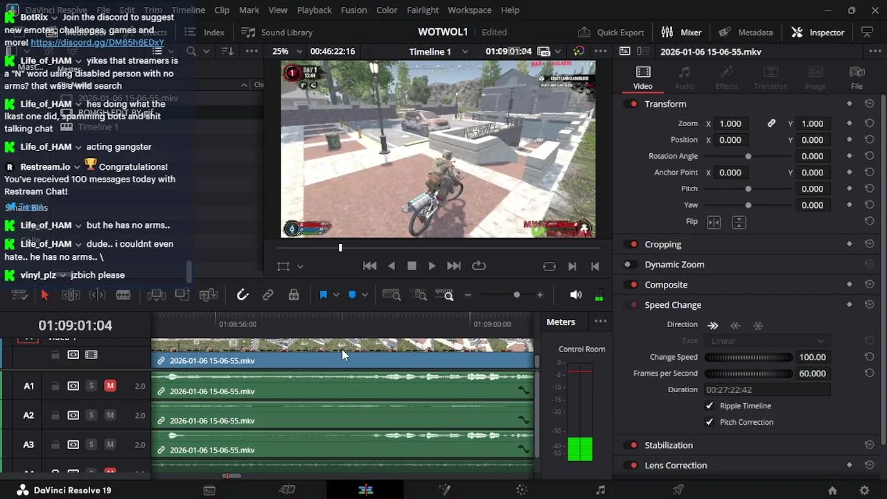Select the freeze frame snowflake icon
The image size is (887, 499).
(x=758, y=325)
